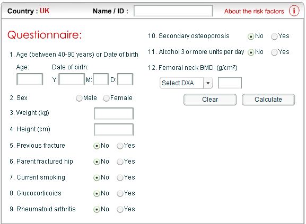This screenshot has height=224, width=306.
Task: Choose Yes for Current smoking
Action: coord(120,177)
